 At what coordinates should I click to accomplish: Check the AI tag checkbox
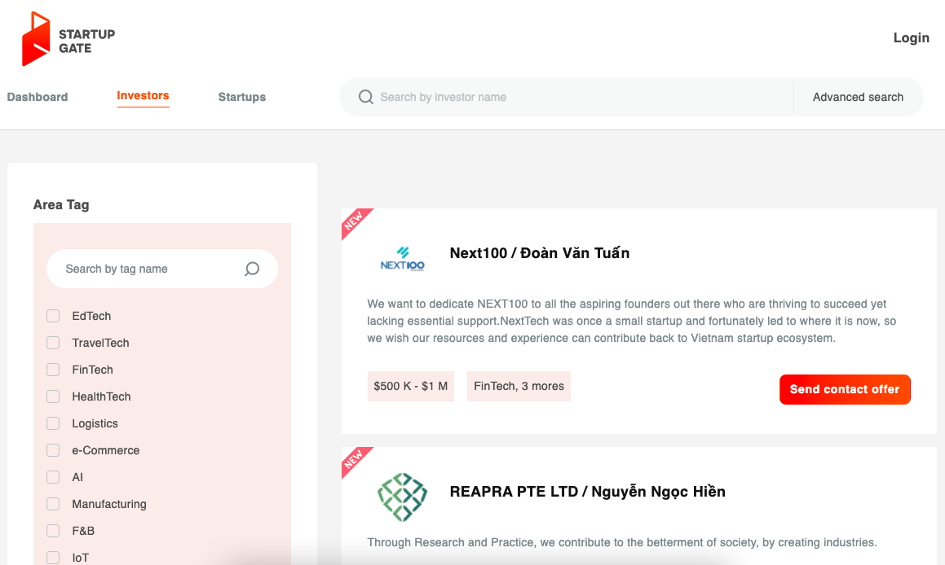[53, 477]
